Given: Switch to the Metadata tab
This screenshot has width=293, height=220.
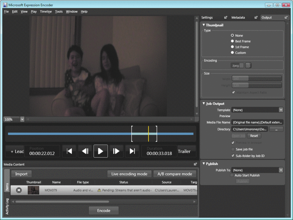Looking at the screenshot, I should 238,18.
